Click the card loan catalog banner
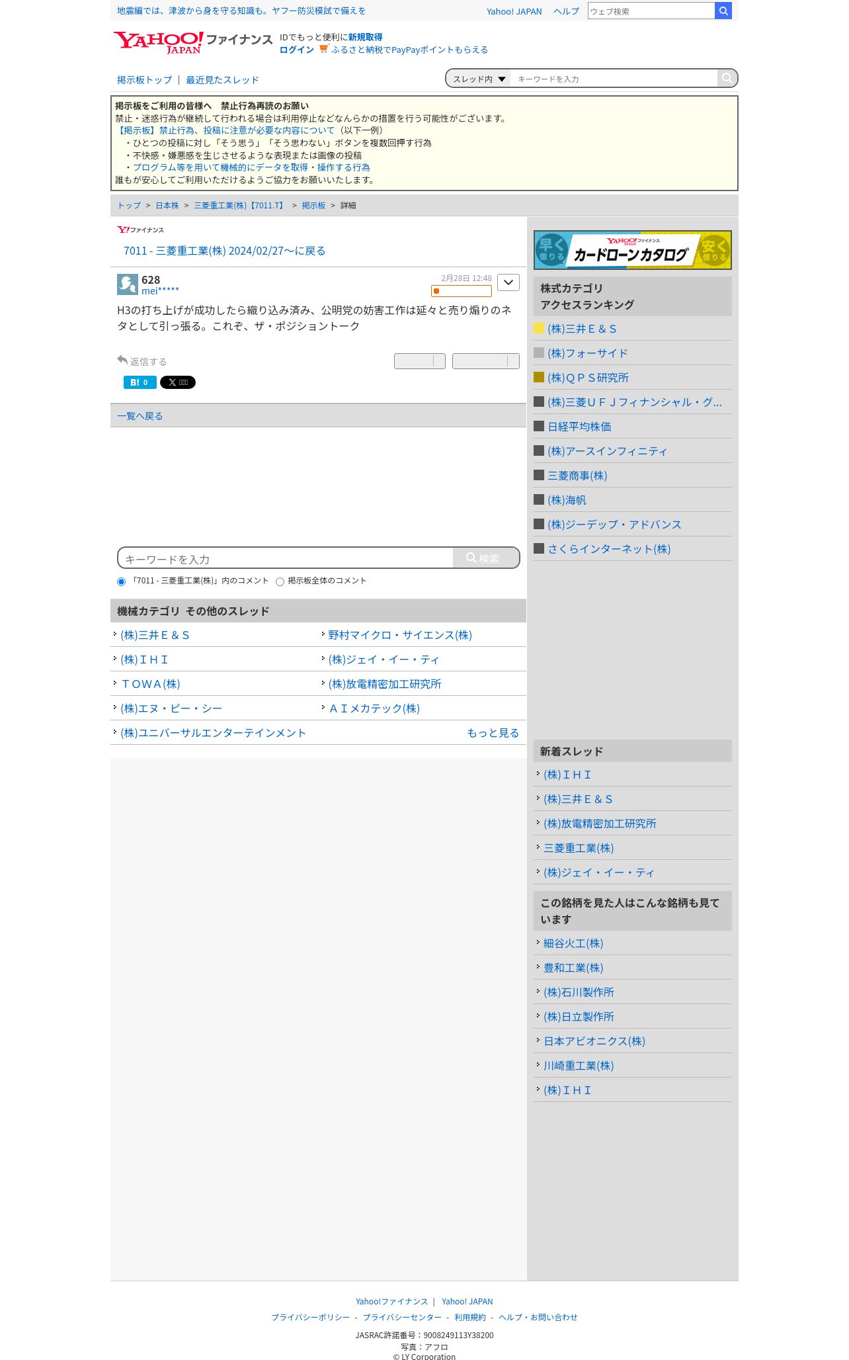849x1360 pixels. coord(633,250)
